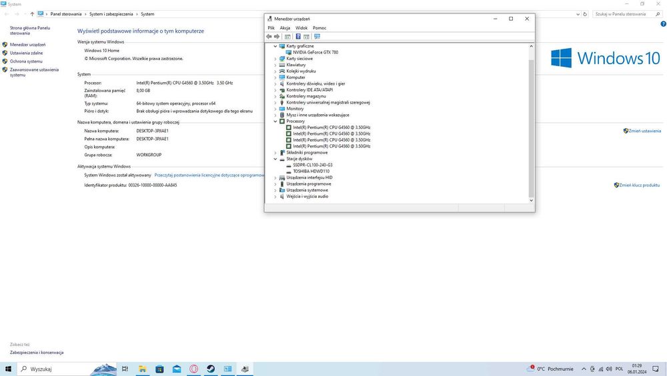Open the Widok menu

[301, 28]
